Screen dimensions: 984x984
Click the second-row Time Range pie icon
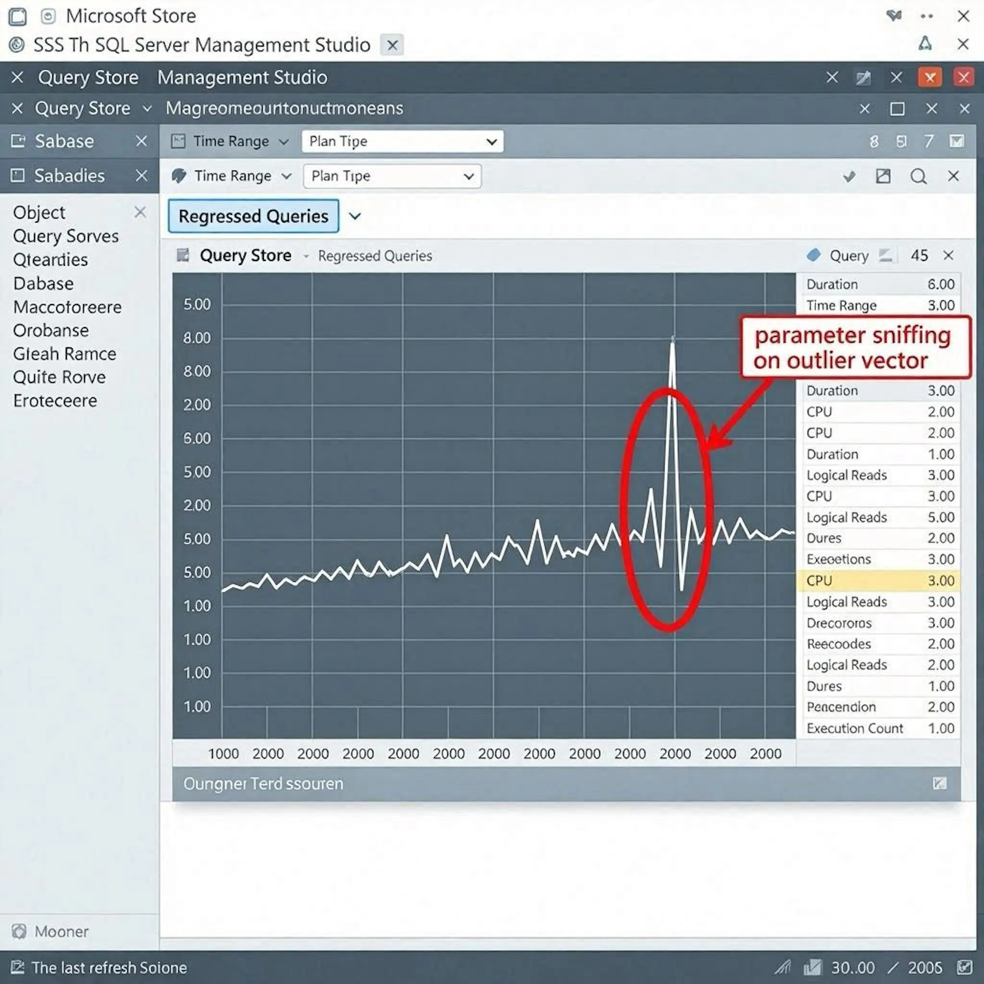[x=179, y=176]
